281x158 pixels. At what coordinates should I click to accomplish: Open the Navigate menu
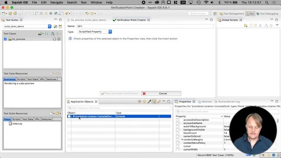pyautogui.click(x=57, y=3)
